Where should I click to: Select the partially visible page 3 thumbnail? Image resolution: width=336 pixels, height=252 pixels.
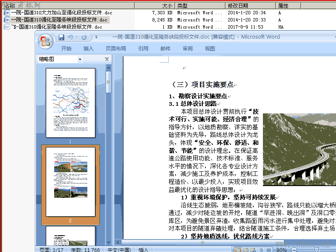(71, 236)
